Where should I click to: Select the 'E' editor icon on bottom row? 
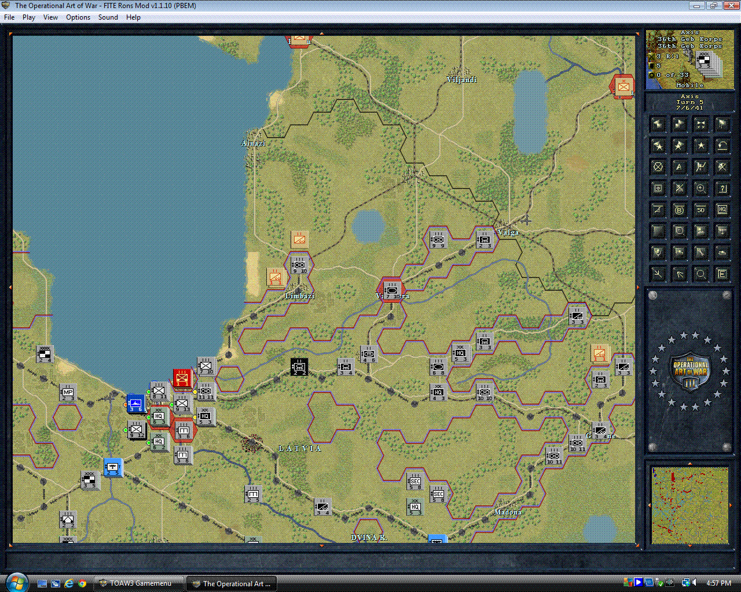coord(722,273)
